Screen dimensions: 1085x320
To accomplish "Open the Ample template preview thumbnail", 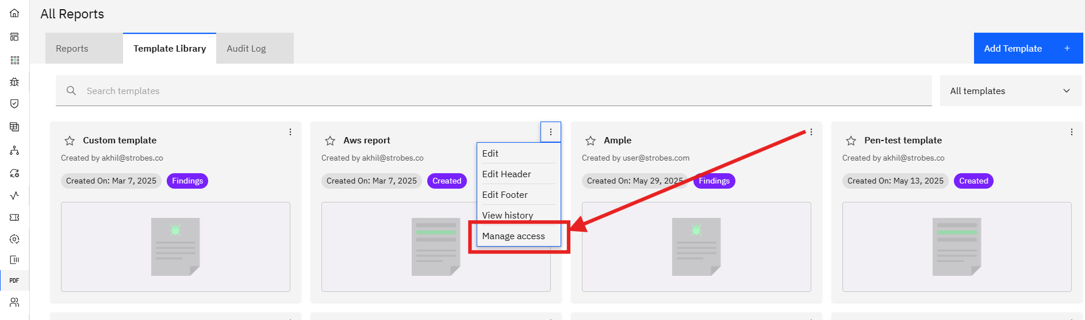I will tap(696, 247).
